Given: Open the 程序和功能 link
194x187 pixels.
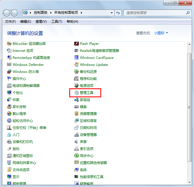Looking at the screenshot, I should click(88, 79).
